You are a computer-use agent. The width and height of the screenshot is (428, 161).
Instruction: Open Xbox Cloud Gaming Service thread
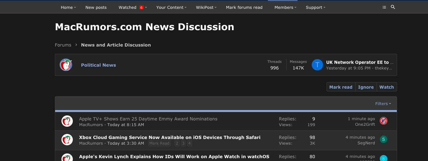[x=170, y=137]
